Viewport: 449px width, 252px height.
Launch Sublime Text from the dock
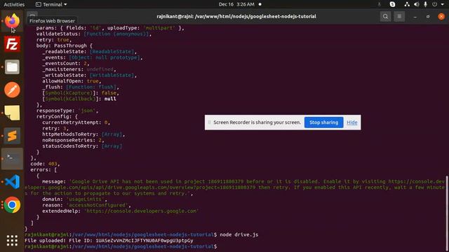(x=12, y=136)
